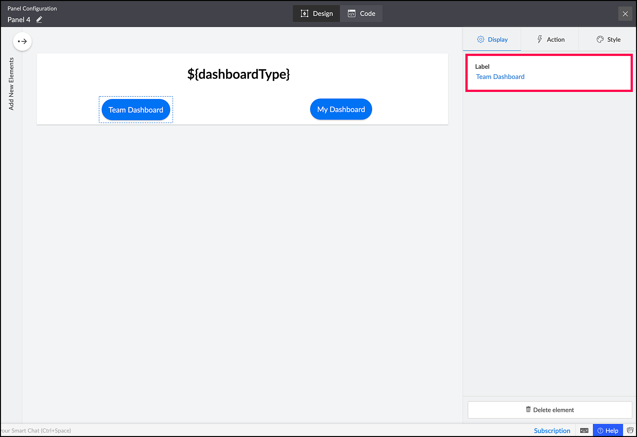Screen dimensions: 637x437
Task: Open the Action tab
Action: 550,39
